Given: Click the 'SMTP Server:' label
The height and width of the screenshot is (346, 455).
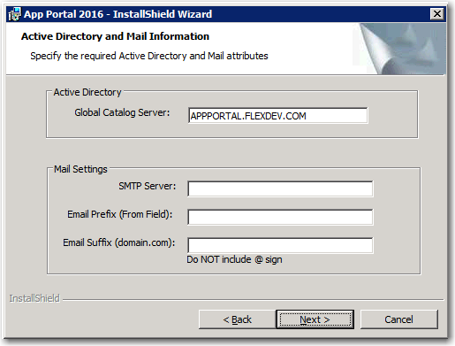Looking at the screenshot, I should 148,186.
